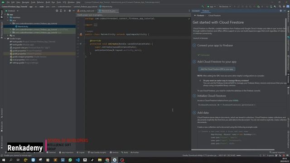Open Project panel gear options
This screenshot has width=290, height=163.
click(x=70, y=11)
